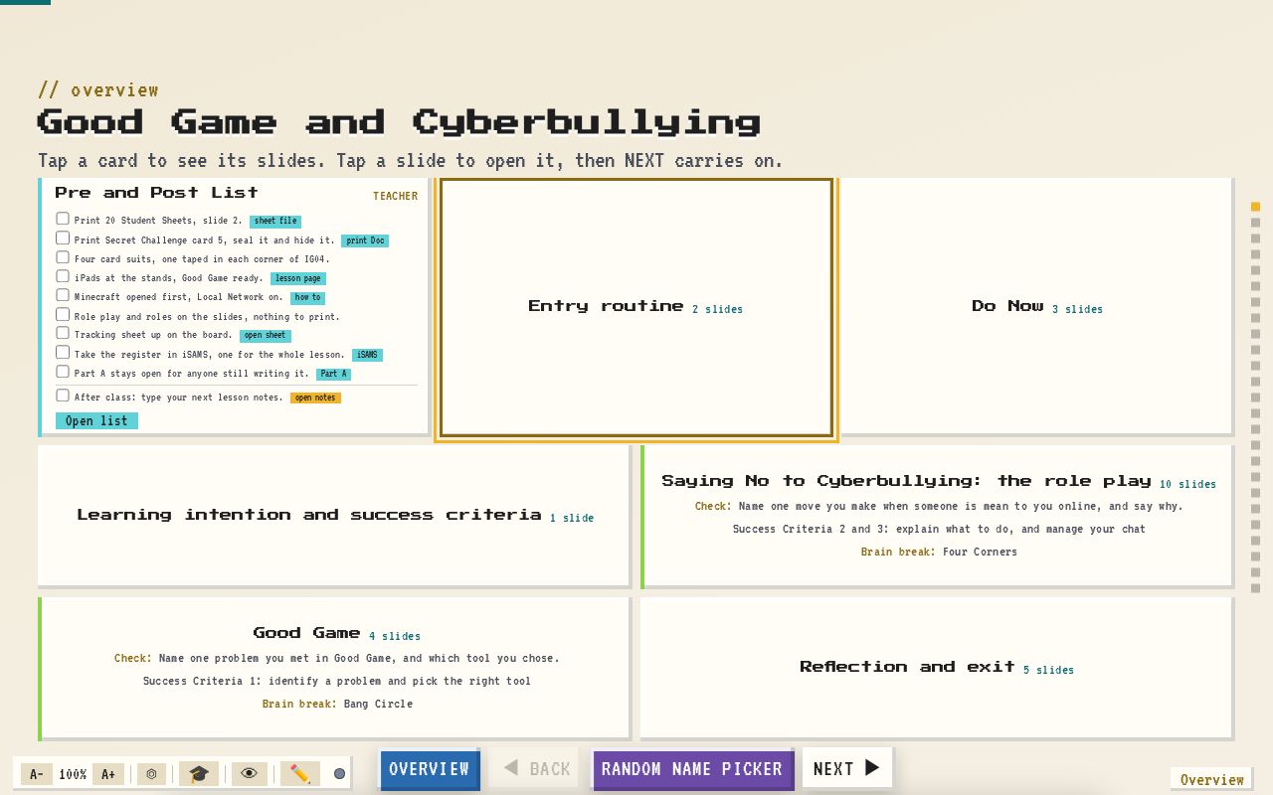1273x795 pixels.
Task: Open the RANDOM NAME PICKER
Action: click(692, 769)
